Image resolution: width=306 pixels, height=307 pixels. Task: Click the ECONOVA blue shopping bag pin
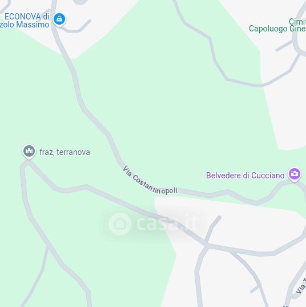pos(59,20)
